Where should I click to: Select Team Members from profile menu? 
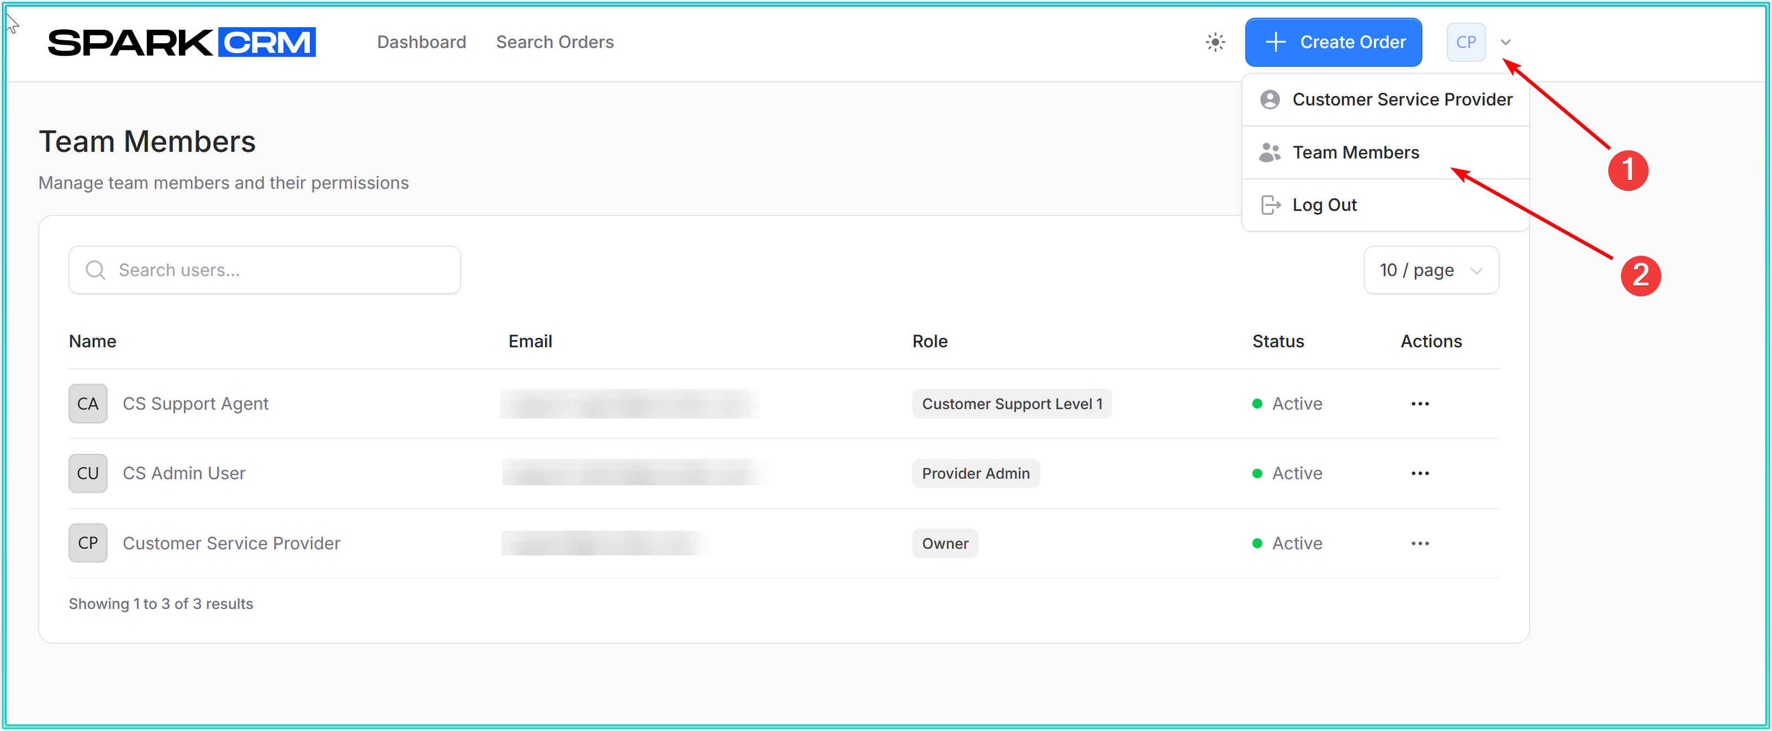pos(1355,152)
